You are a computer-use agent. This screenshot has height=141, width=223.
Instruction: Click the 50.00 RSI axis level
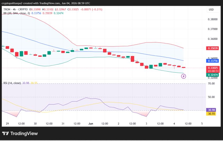tap(211, 97)
